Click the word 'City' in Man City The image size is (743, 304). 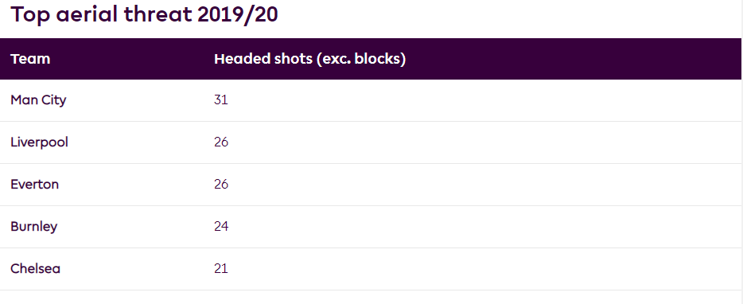tap(53, 100)
